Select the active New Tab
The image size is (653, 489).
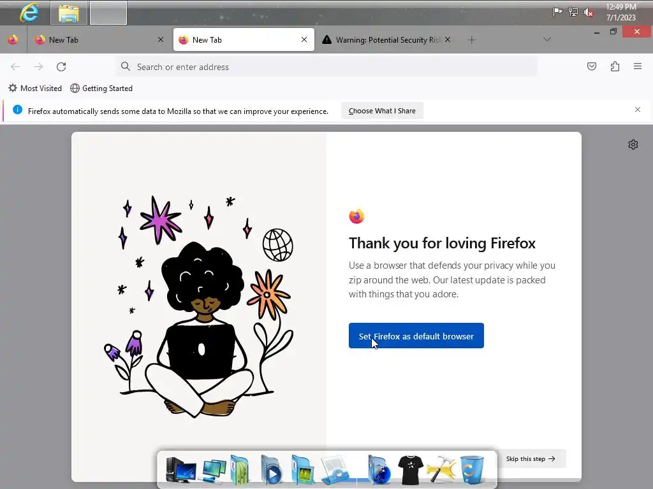[244, 40]
